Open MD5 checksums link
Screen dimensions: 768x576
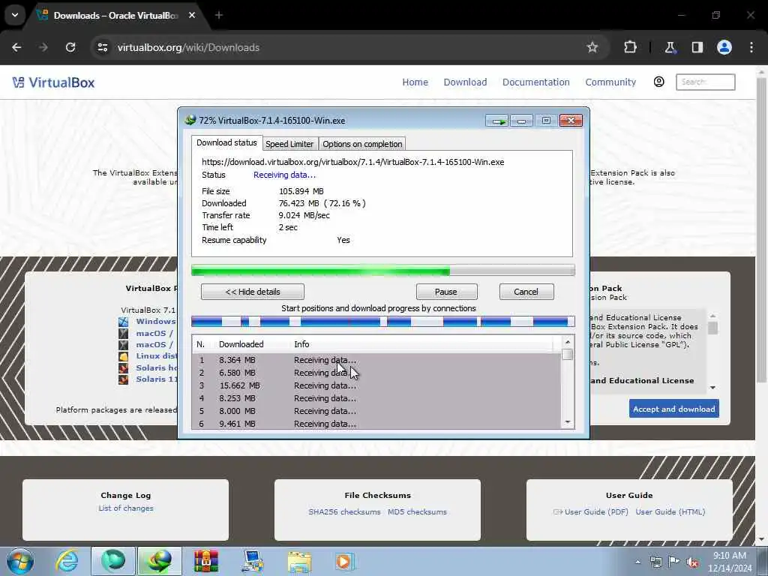click(x=417, y=511)
